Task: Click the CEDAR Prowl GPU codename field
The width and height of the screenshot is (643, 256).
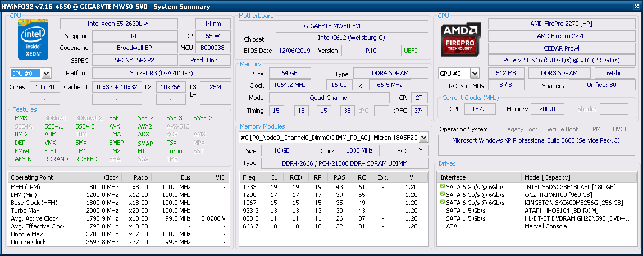Action: pyautogui.click(x=560, y=48)
